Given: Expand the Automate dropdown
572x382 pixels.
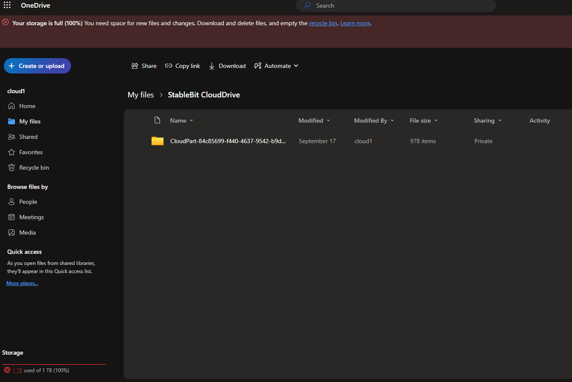Looking at the screenshot, I should pos(296,66).
